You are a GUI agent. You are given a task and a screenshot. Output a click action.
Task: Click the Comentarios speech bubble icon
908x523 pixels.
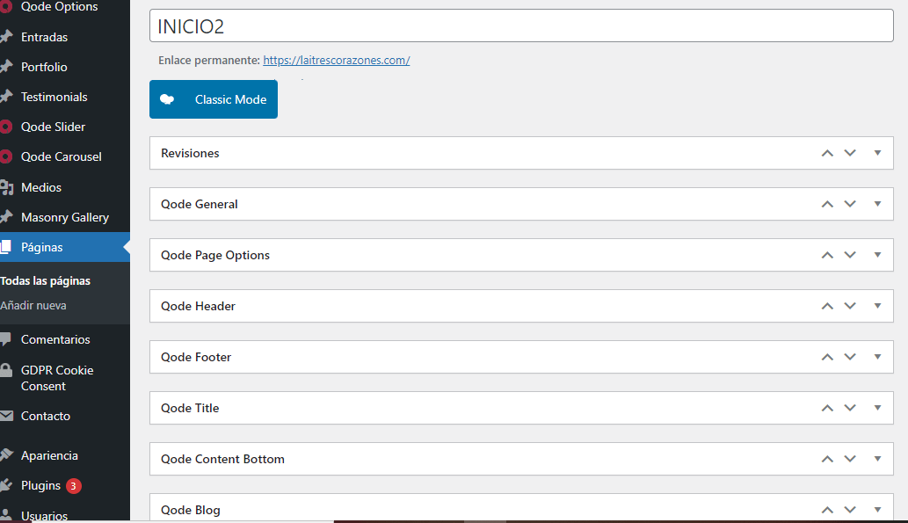(x=6, y=339)
